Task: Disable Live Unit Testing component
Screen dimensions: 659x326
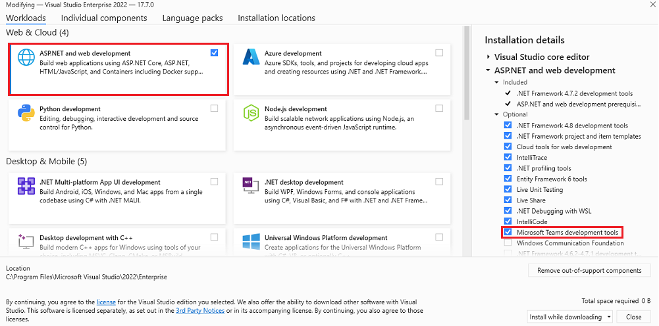Action: pyautogui.click(x=508, y=190)
